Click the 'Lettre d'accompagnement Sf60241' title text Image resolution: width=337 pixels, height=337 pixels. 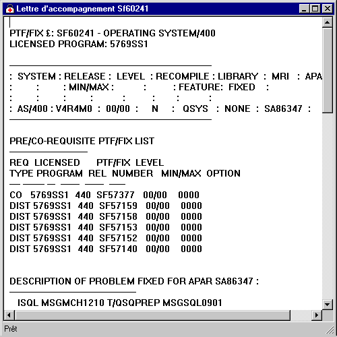coord(82,9)
